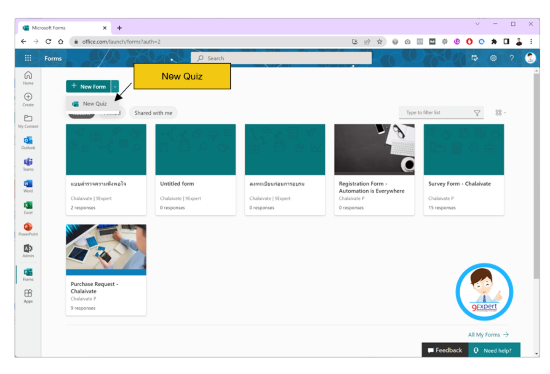550x374 pixels.
Task: Open the Apps section in the sidebar
Action: 28,294
